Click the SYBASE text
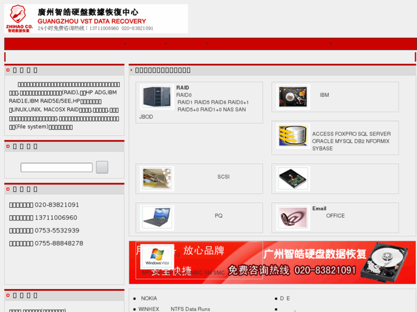This screenshot has height=312, width=417. tap(322, 148)
